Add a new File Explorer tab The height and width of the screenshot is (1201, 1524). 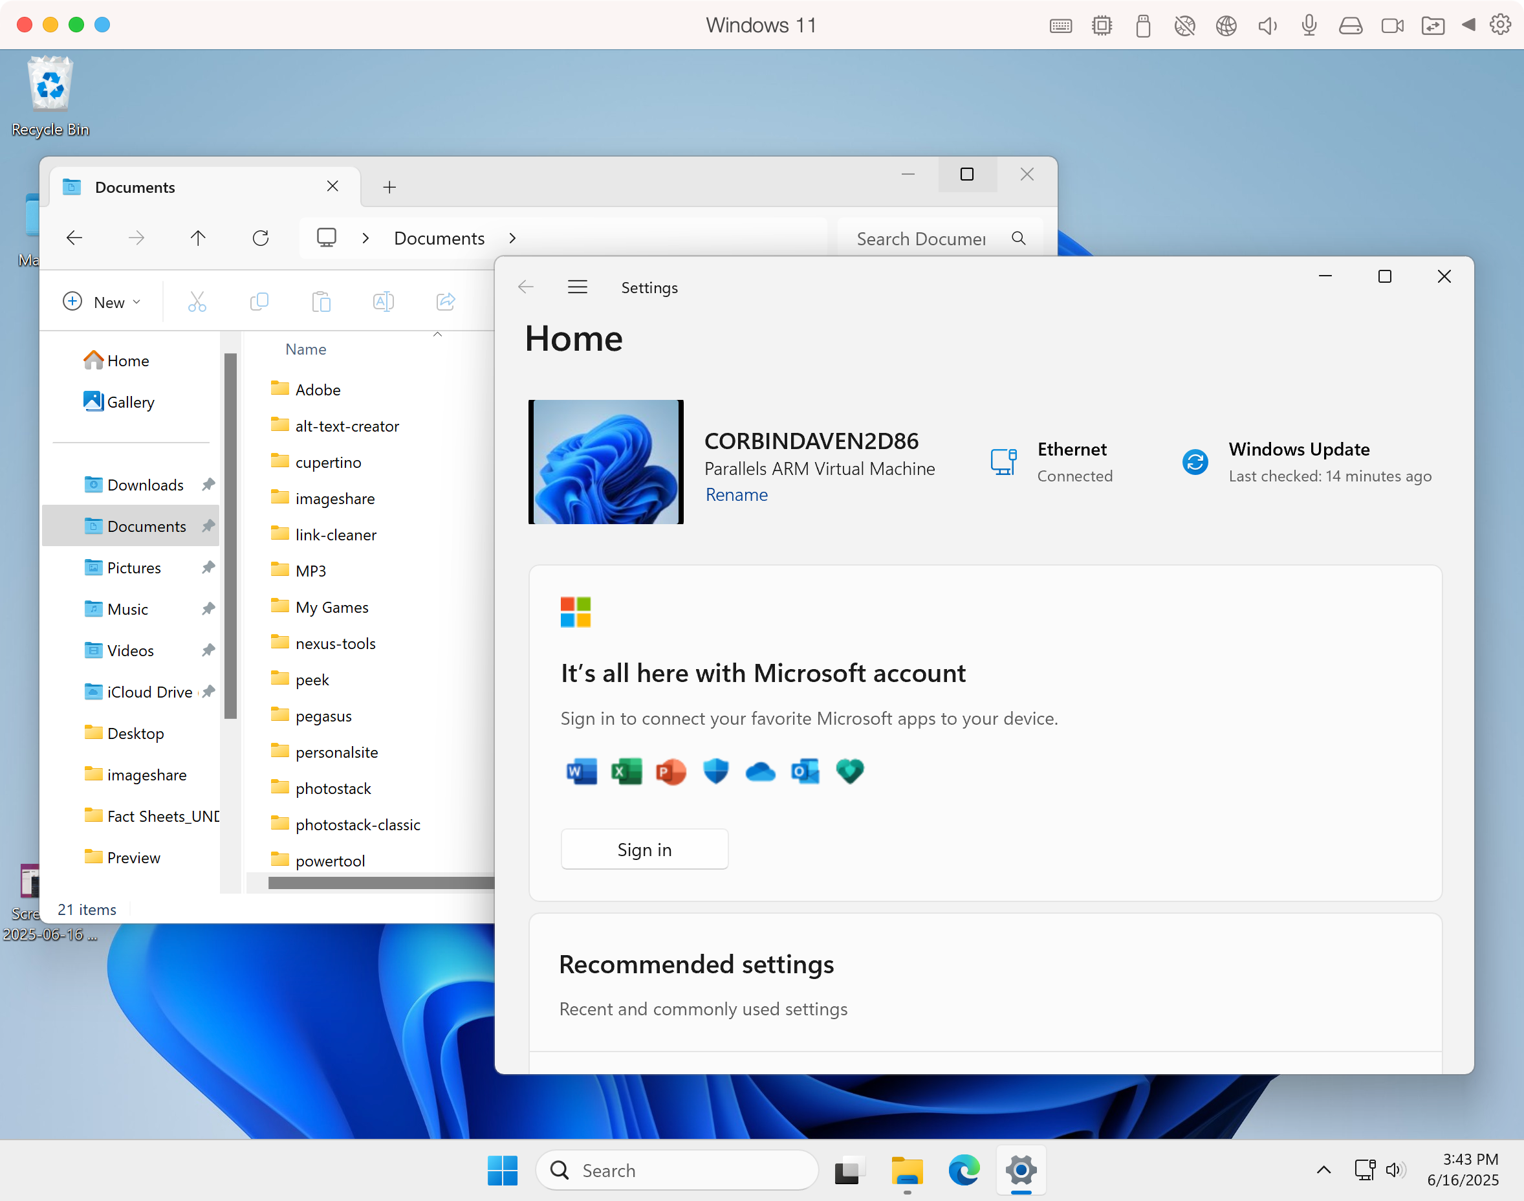[389, 187]
